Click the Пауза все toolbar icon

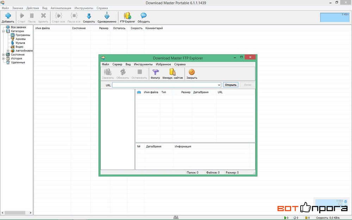[74, 15]
